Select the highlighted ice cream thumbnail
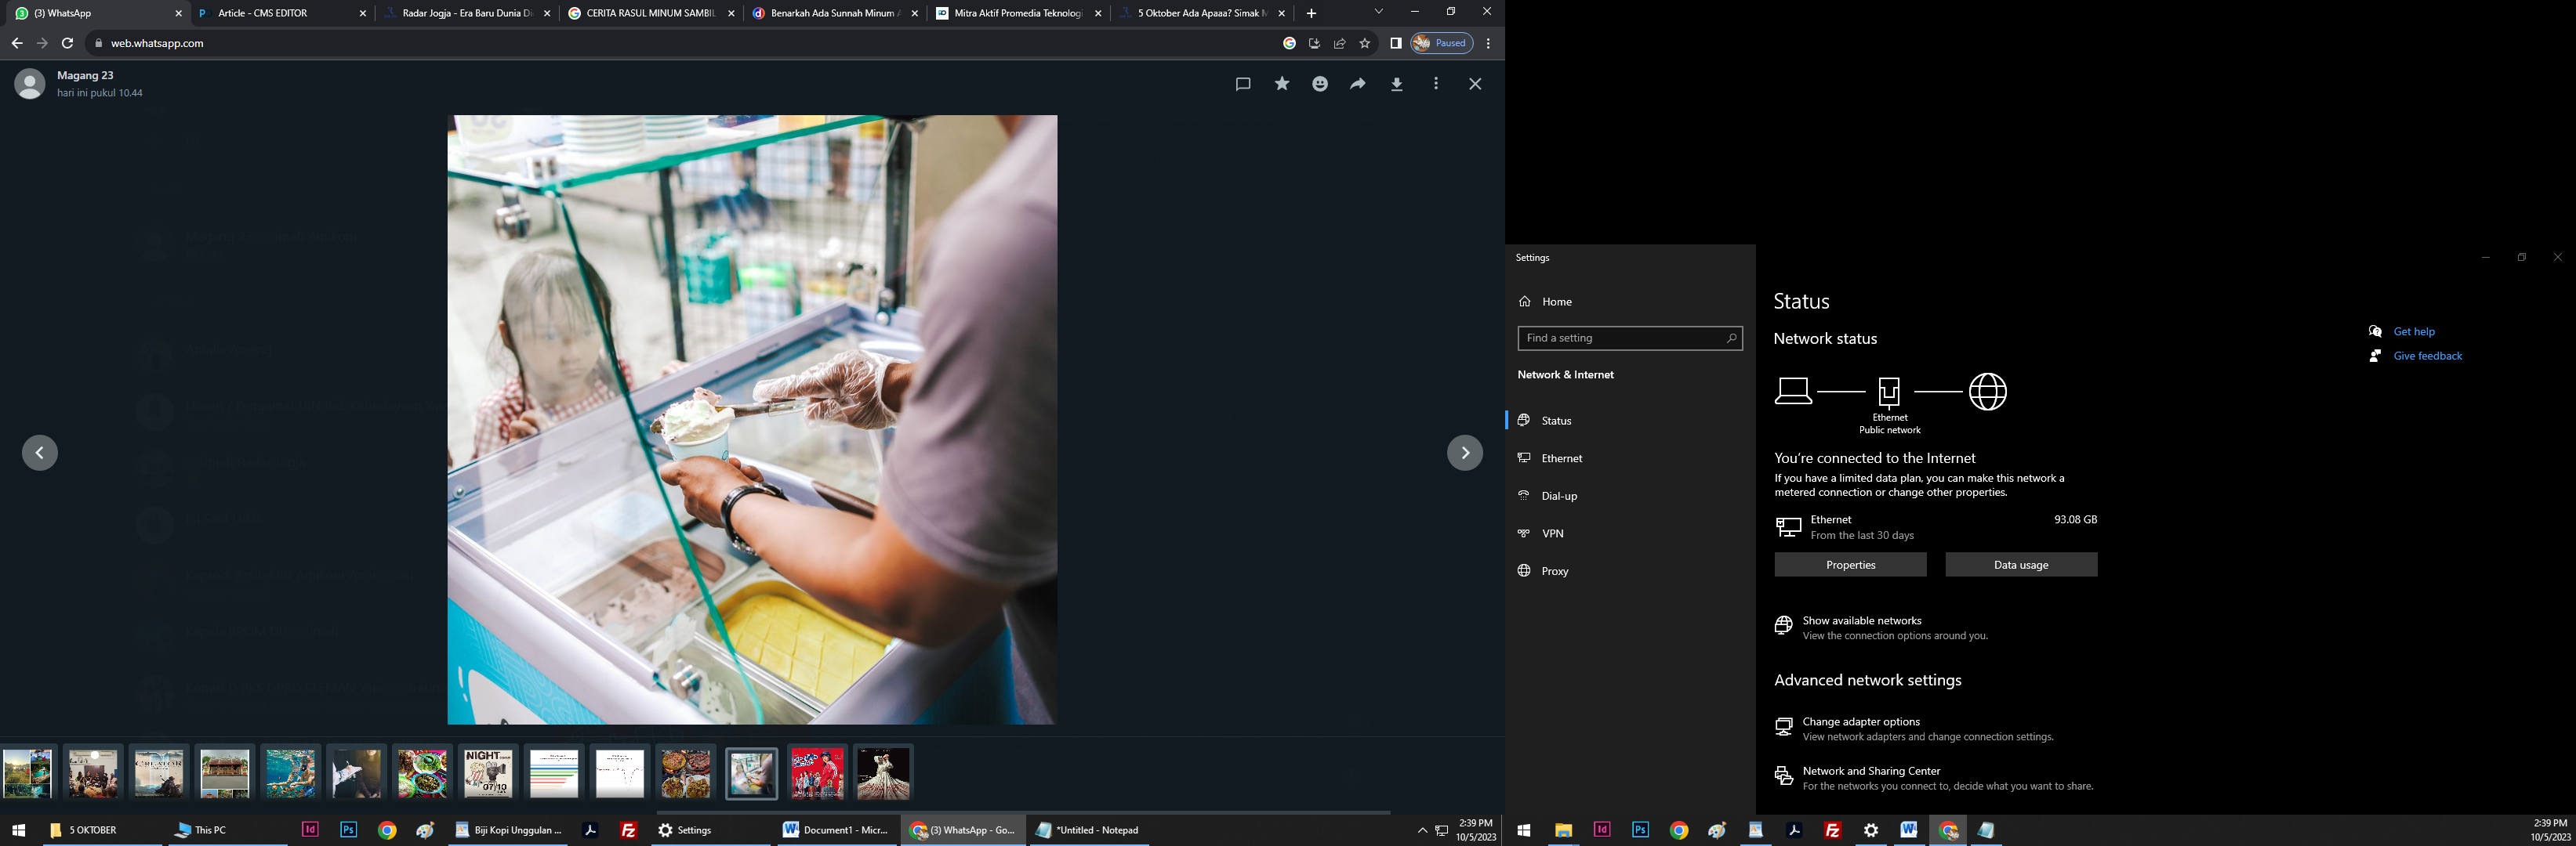 [x=751, y=773]
